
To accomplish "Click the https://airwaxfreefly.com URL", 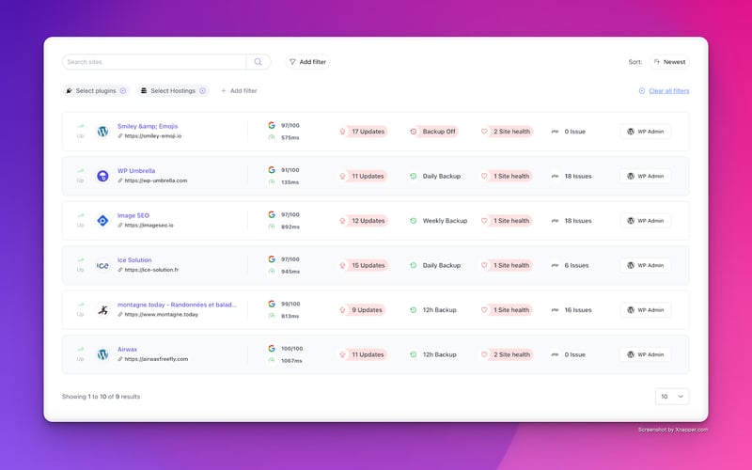I will (156, 359).
